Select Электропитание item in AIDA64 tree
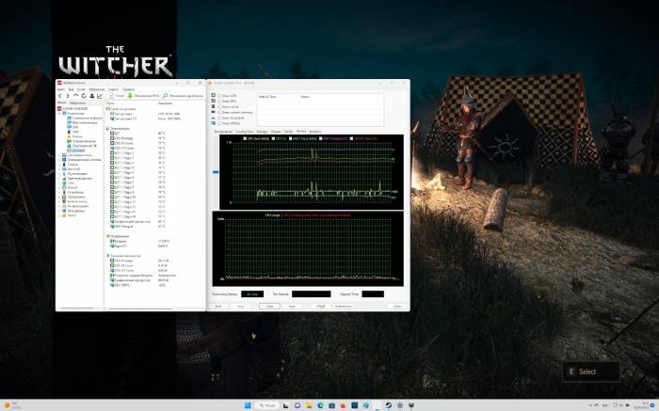 click(81, 141)
